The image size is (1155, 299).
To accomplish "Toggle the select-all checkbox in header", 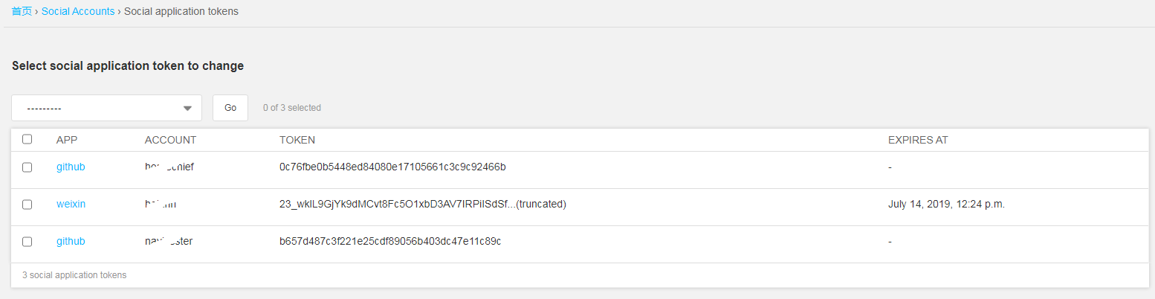I will pos(27,139).
